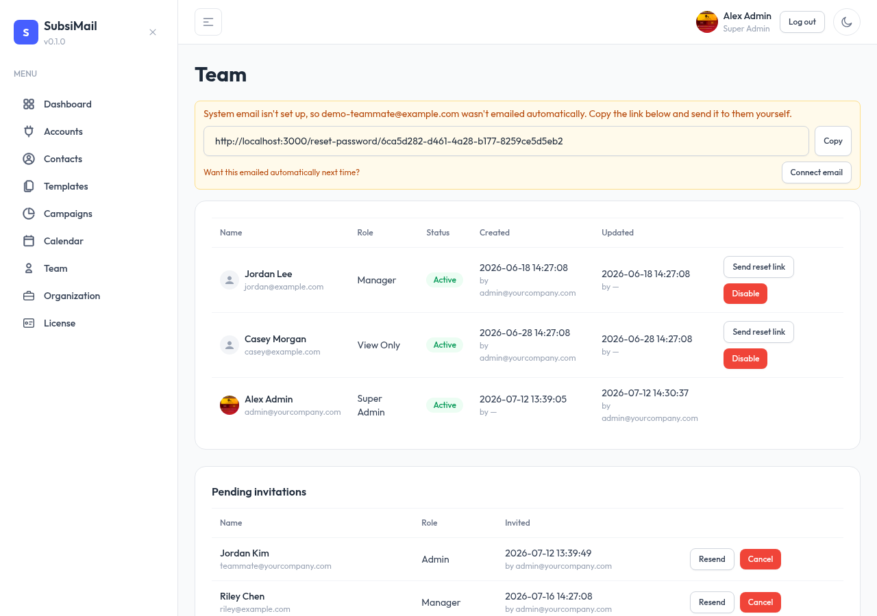
Task: Resend invitation to Jordan Kim
Action: point(712,559)
